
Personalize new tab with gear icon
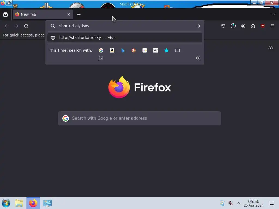[x=271, y=48]
